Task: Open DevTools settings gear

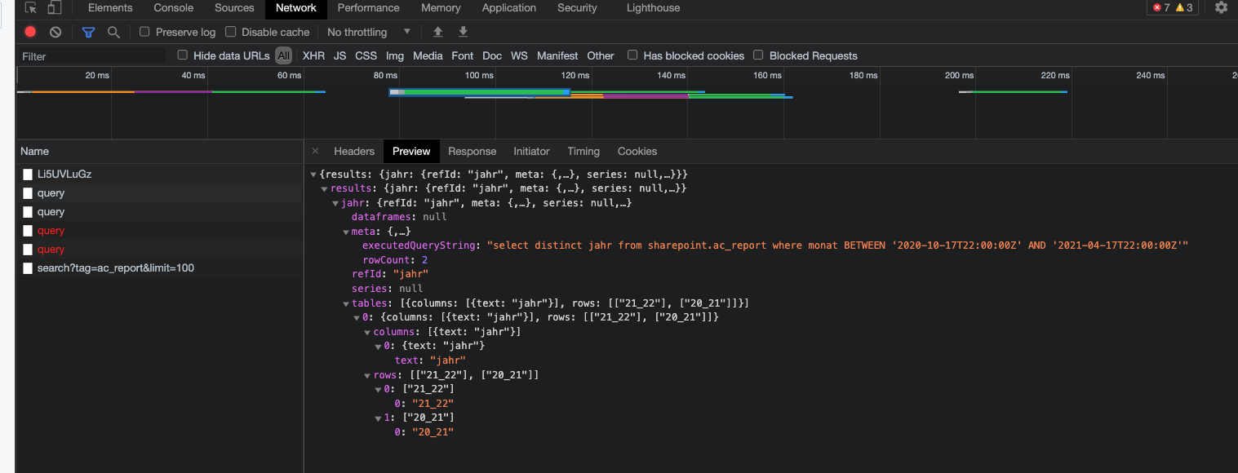Action: [x=1220, y=7]
